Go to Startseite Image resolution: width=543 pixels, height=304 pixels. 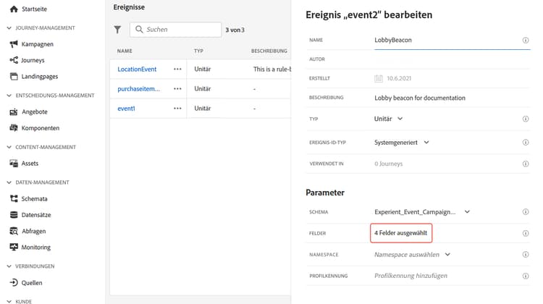34,9
